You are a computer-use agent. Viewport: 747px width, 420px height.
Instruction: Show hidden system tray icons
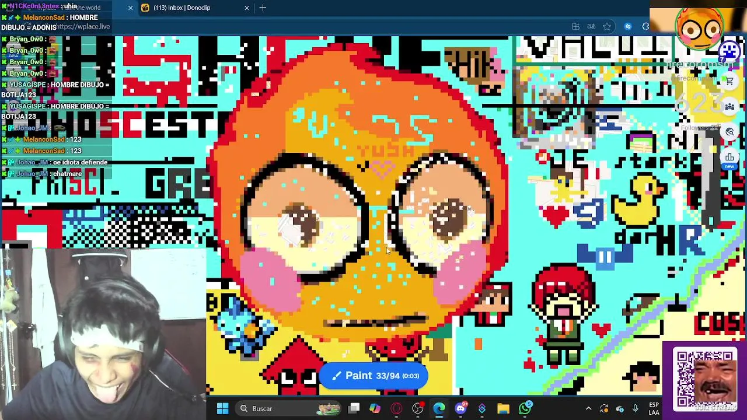click(588, 409)
